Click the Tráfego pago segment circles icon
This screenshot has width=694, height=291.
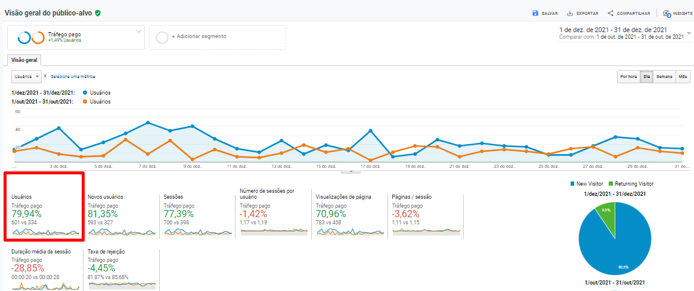tap(31, 37)
